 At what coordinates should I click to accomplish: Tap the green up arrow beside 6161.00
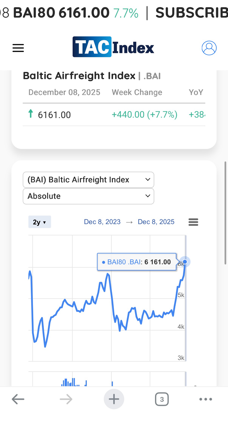pyautogui.click(x=30, y=114)
